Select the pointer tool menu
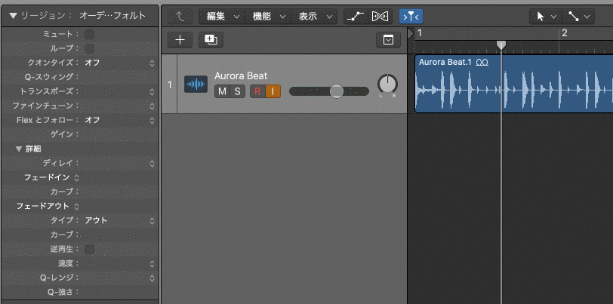 546,17
